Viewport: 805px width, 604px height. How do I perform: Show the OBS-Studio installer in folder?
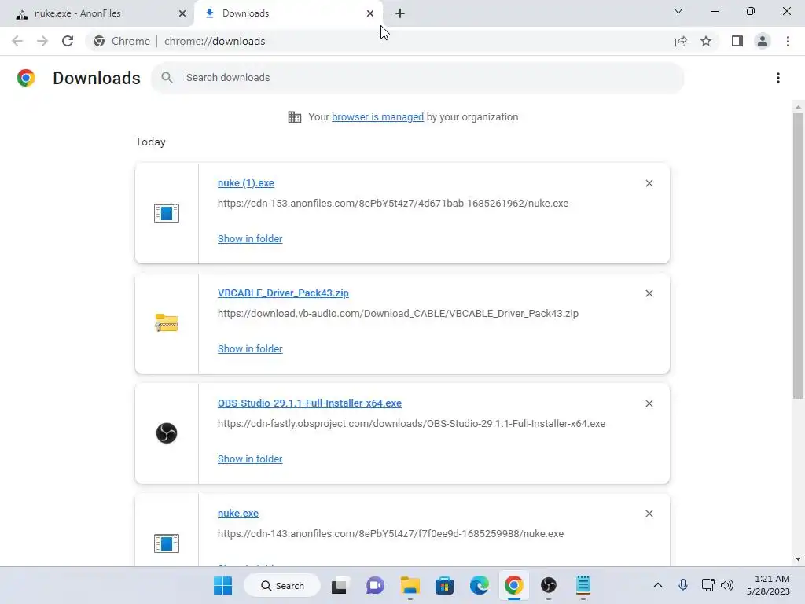point(250,459)
